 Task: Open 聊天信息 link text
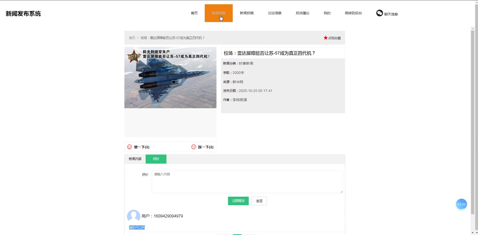[x=391, y=14]
